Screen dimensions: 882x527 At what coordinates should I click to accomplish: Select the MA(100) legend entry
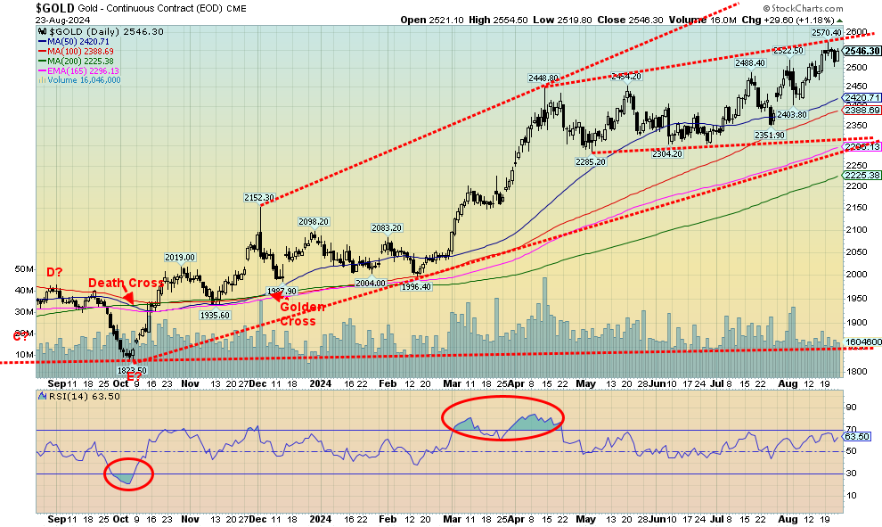pyautogui.click(x=78, y=51)
